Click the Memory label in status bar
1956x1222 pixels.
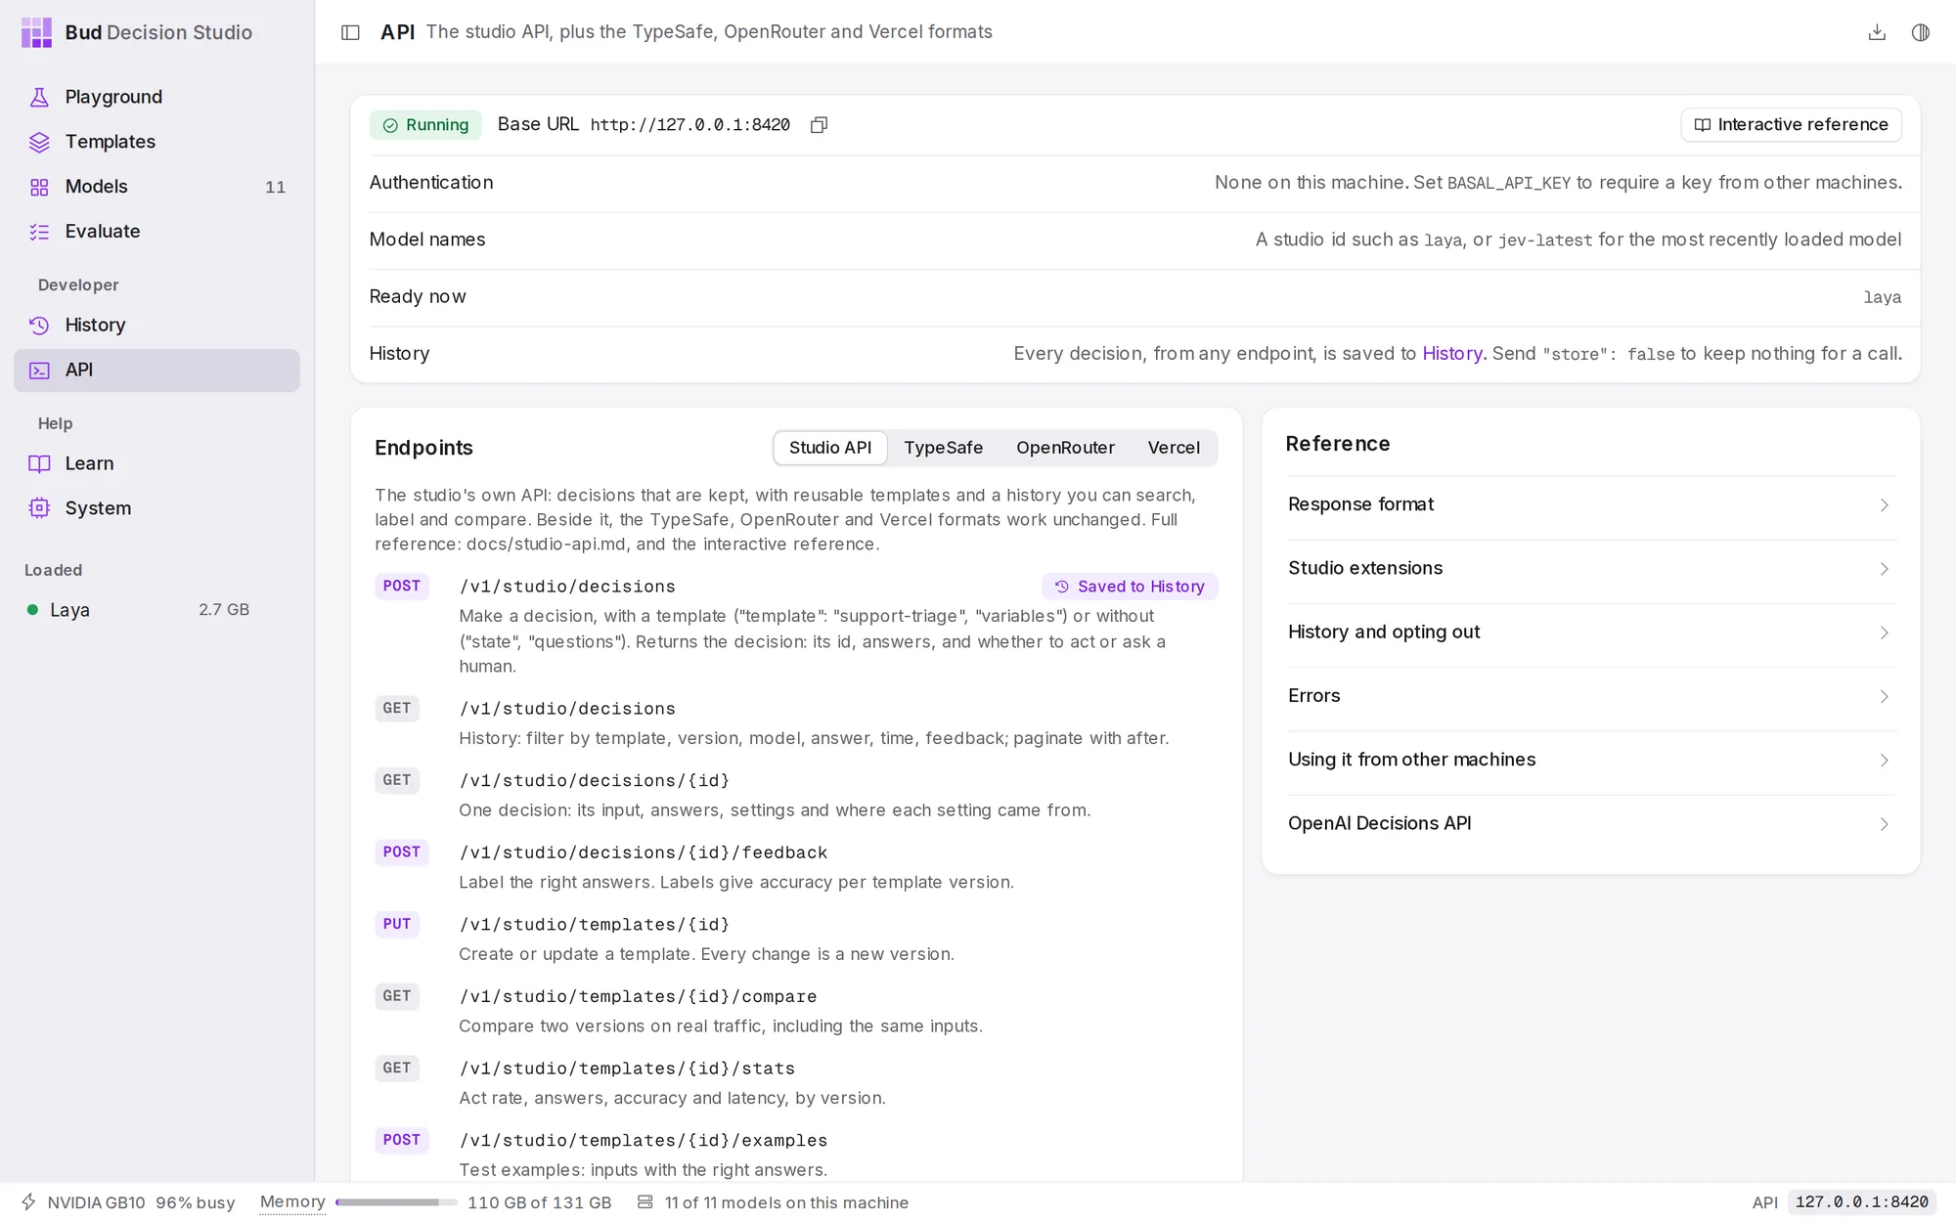(292, 1202)
